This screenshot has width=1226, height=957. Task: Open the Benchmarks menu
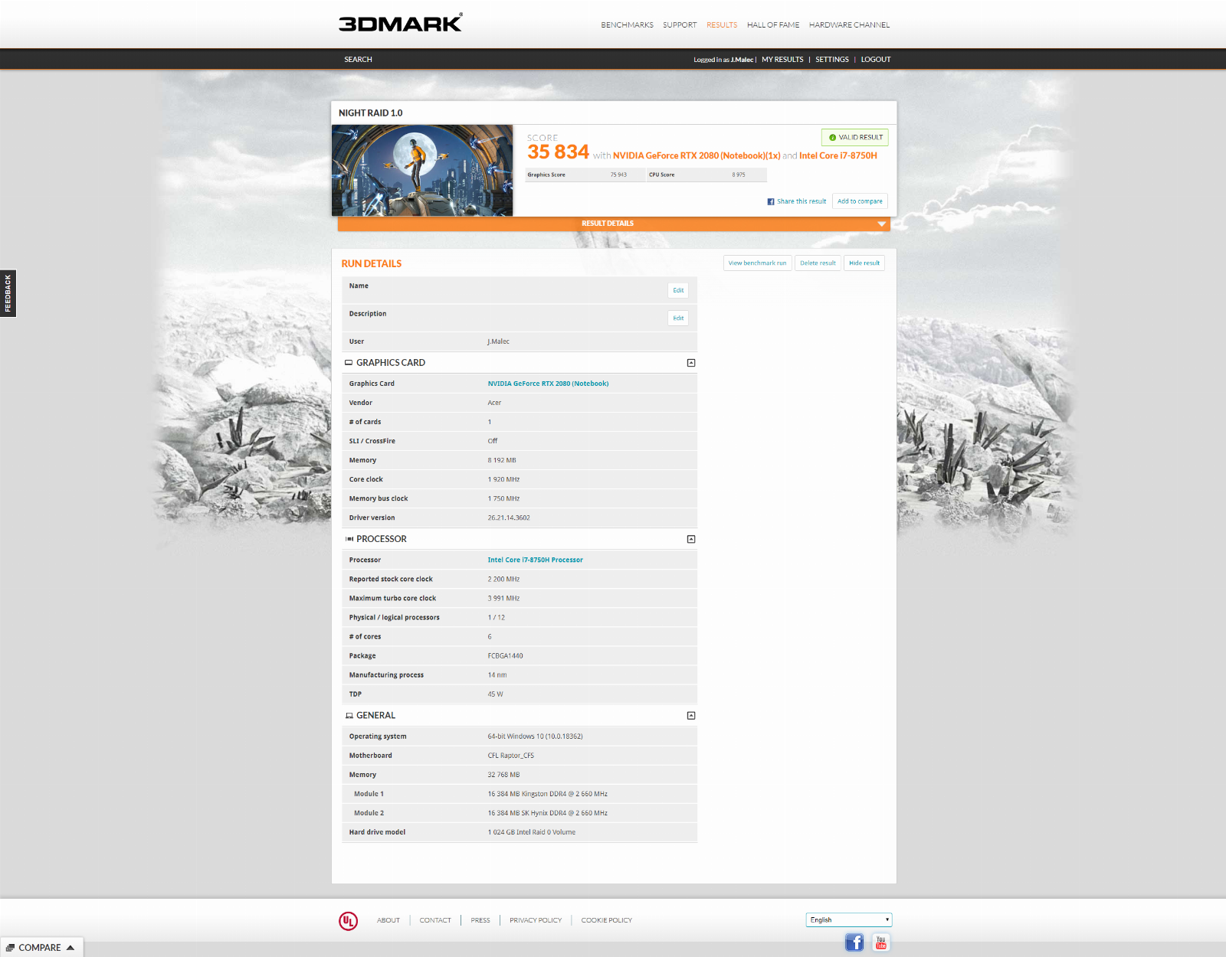[627, 25]
